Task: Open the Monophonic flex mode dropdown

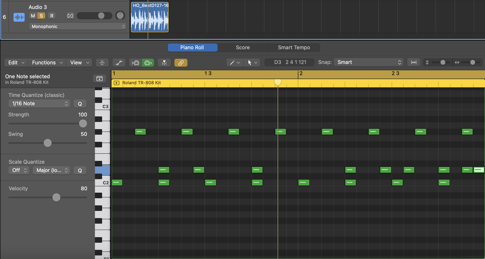Action: (x=78, y=26)
